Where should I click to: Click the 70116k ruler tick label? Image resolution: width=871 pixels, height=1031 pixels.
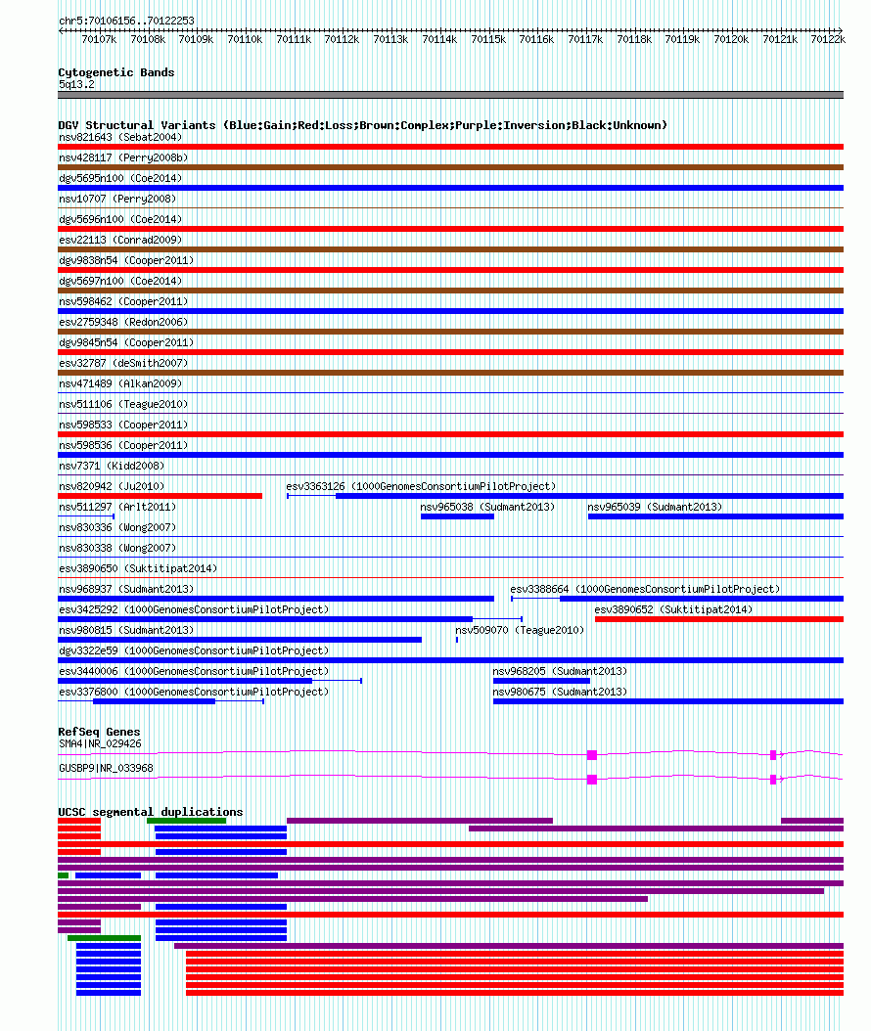click(536, 39)
